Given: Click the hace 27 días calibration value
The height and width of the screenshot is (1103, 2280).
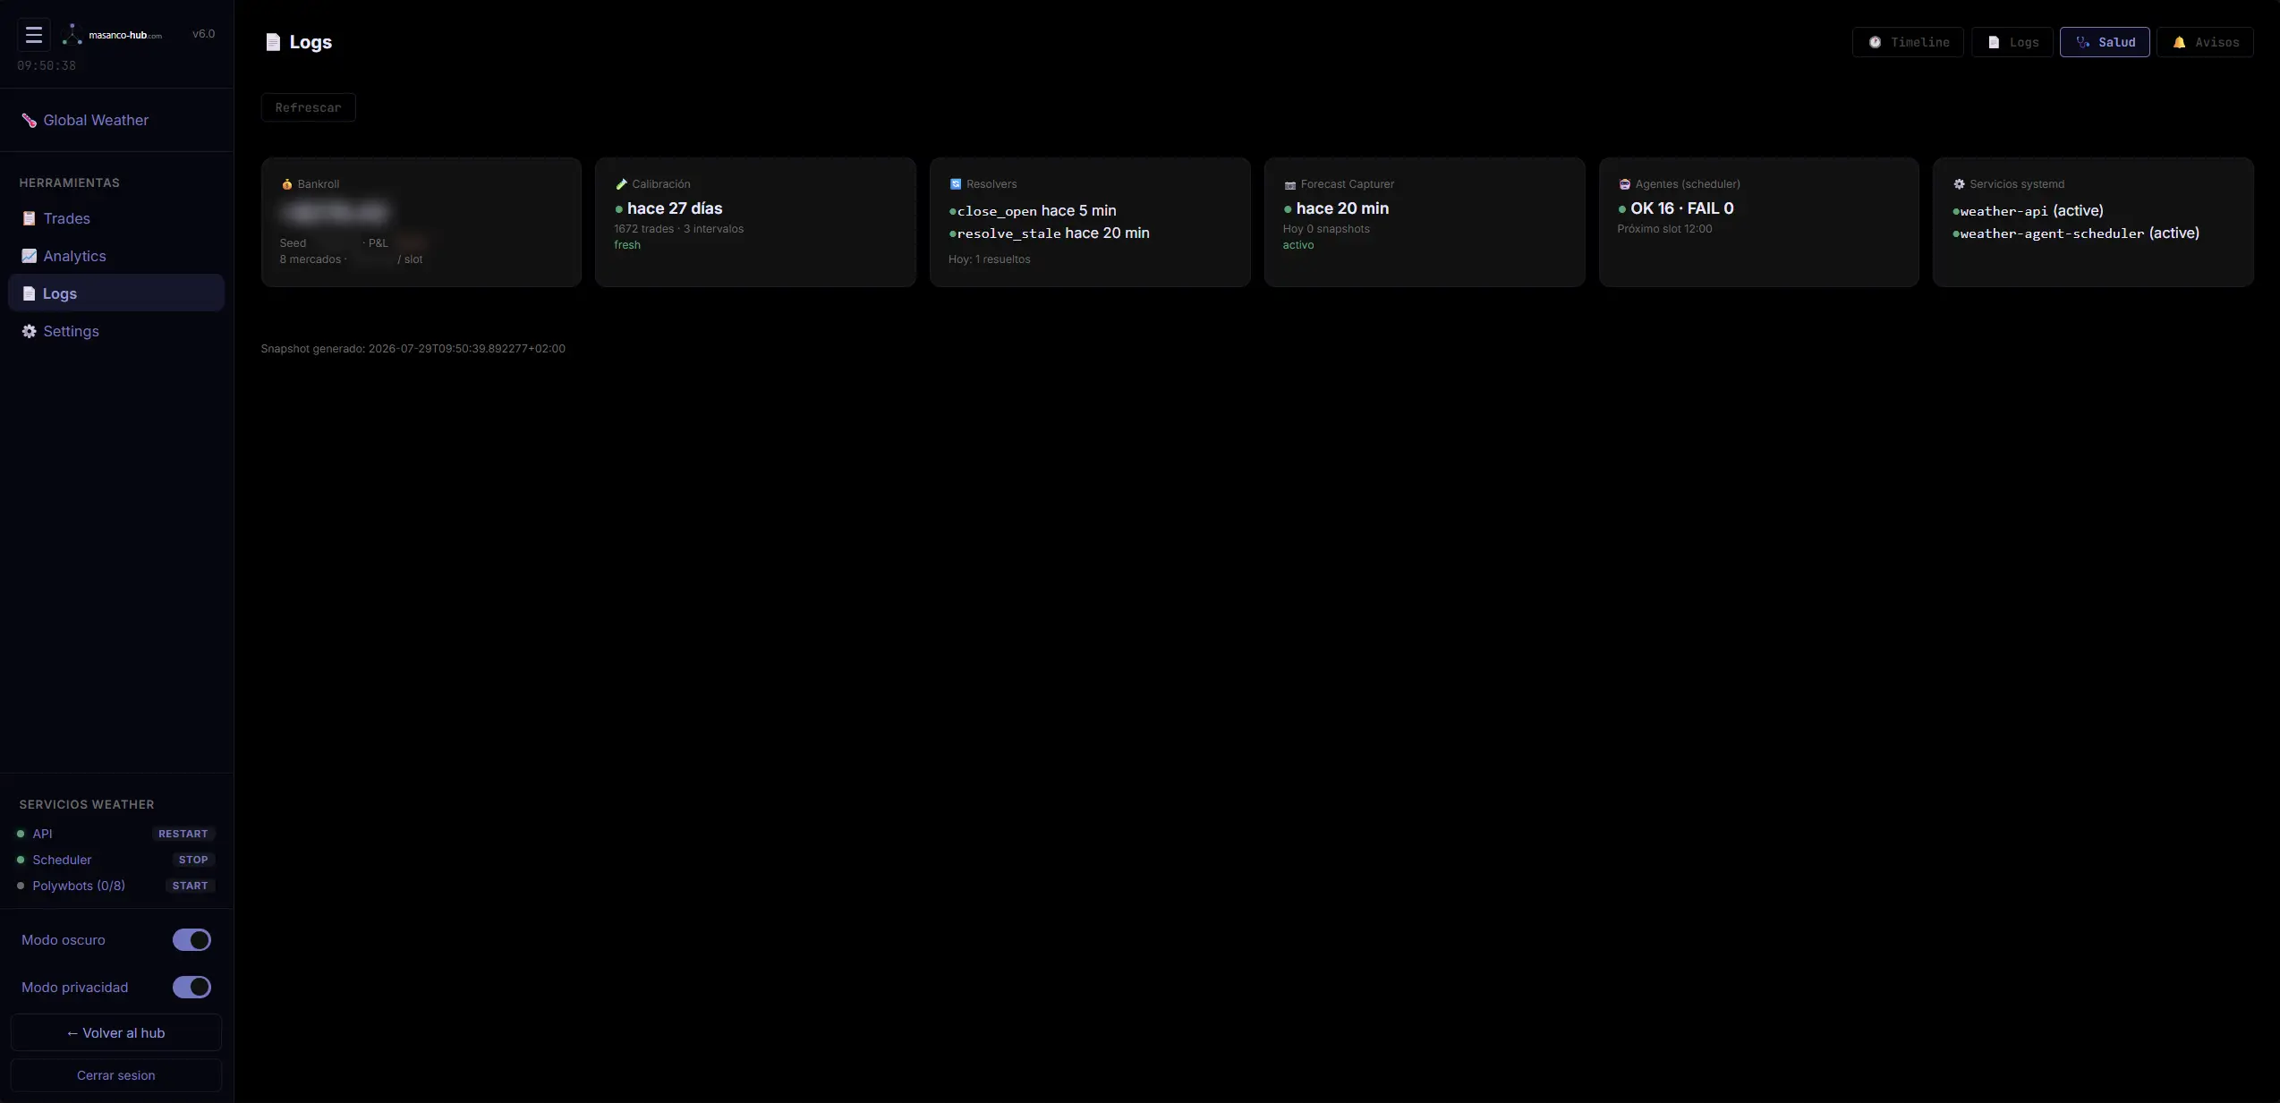Looking at the screenshot, I should (x=675, y=208).
